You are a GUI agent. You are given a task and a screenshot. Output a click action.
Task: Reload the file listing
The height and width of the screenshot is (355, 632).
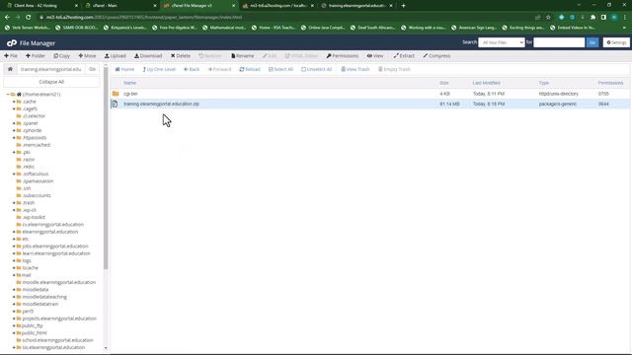coord(250,69)
